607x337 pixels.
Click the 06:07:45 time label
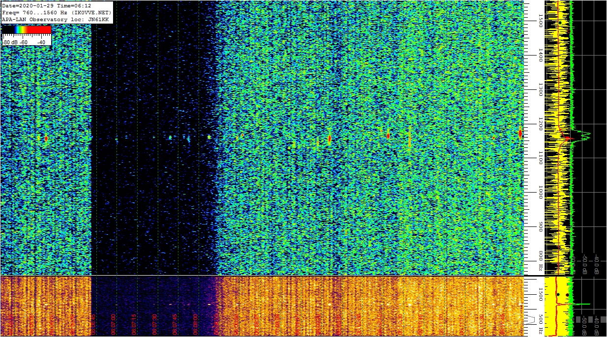[175, 325]
